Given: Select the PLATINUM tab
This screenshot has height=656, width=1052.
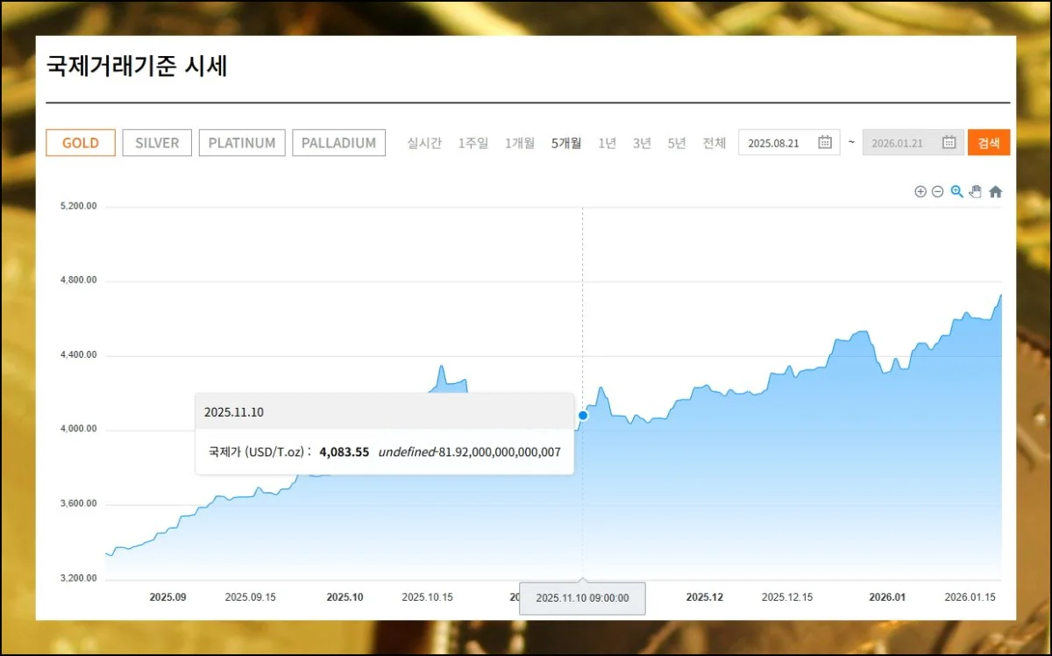Looking at the screenshot, I should [x=242, y=143].
